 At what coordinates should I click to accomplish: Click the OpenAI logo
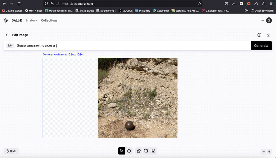[5, 20]
